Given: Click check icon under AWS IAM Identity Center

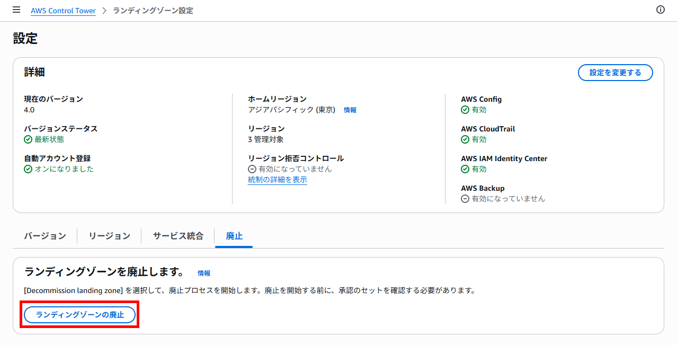Looking at the screenshot, I should tap(465, 169).
